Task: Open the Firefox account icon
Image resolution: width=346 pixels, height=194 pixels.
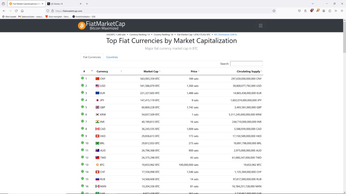Action: [x=324, y=11]
